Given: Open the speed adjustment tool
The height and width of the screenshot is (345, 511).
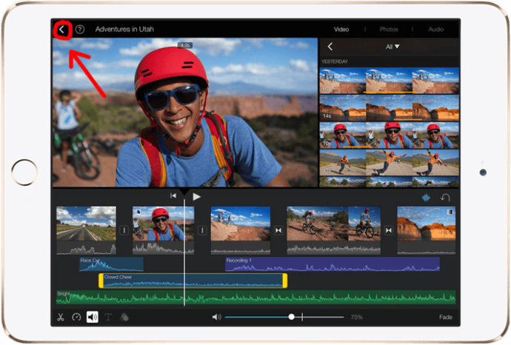Looking at the screenshot, I should pos(76,317).
